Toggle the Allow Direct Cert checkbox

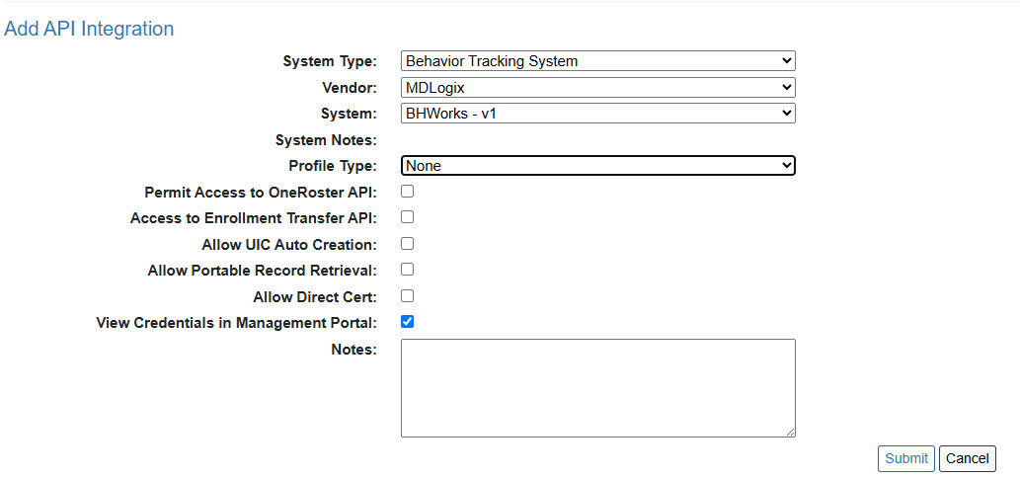pos(407,295)
